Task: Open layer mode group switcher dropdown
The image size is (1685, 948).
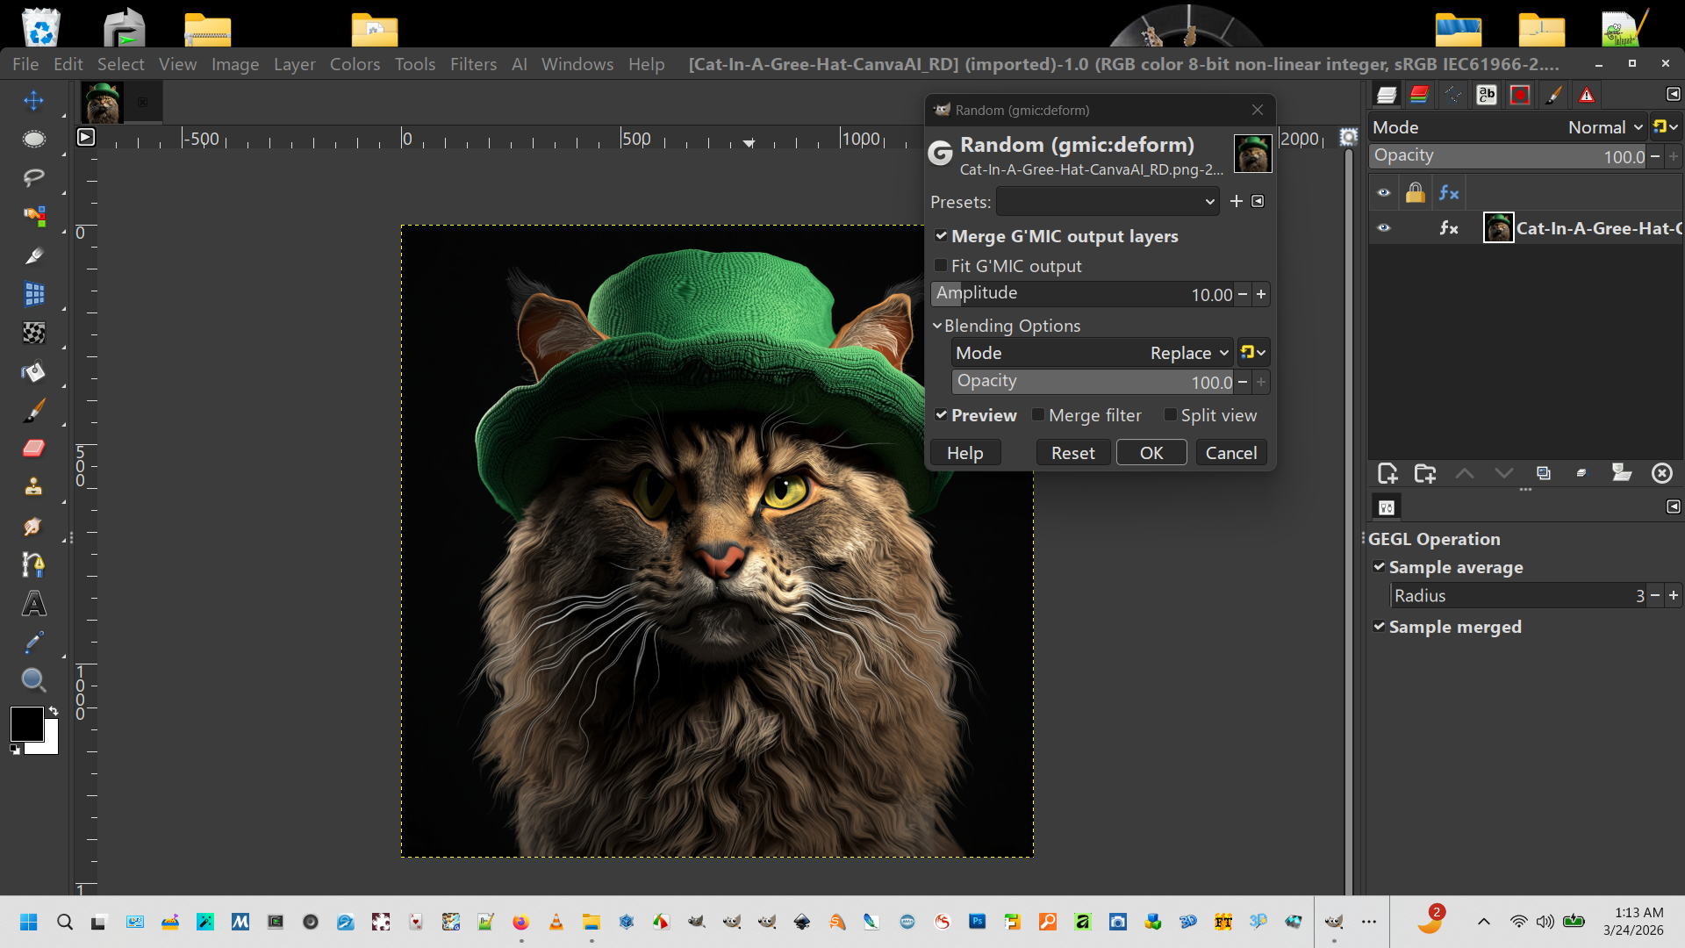Action: coord(1665,127)
